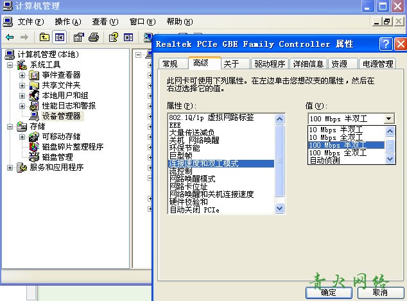Click the property list scroll-up arrow
Image resolution: width=407 pixels, height=301 pixels.
pos(279,119)
